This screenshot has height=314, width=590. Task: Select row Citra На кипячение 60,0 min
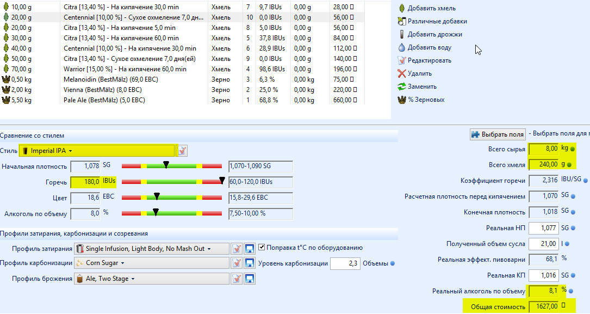click(x=182, y=38)
